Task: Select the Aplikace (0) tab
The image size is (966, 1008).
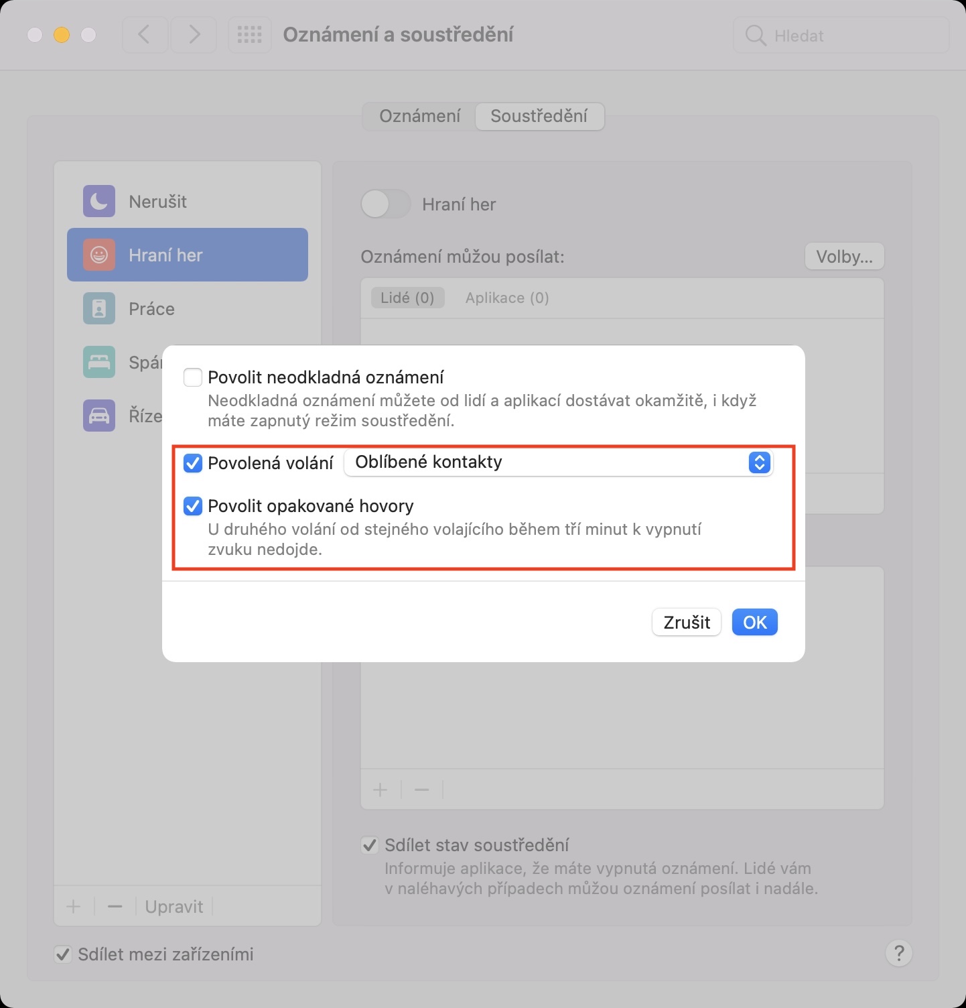Action: (x=507, y=298)
